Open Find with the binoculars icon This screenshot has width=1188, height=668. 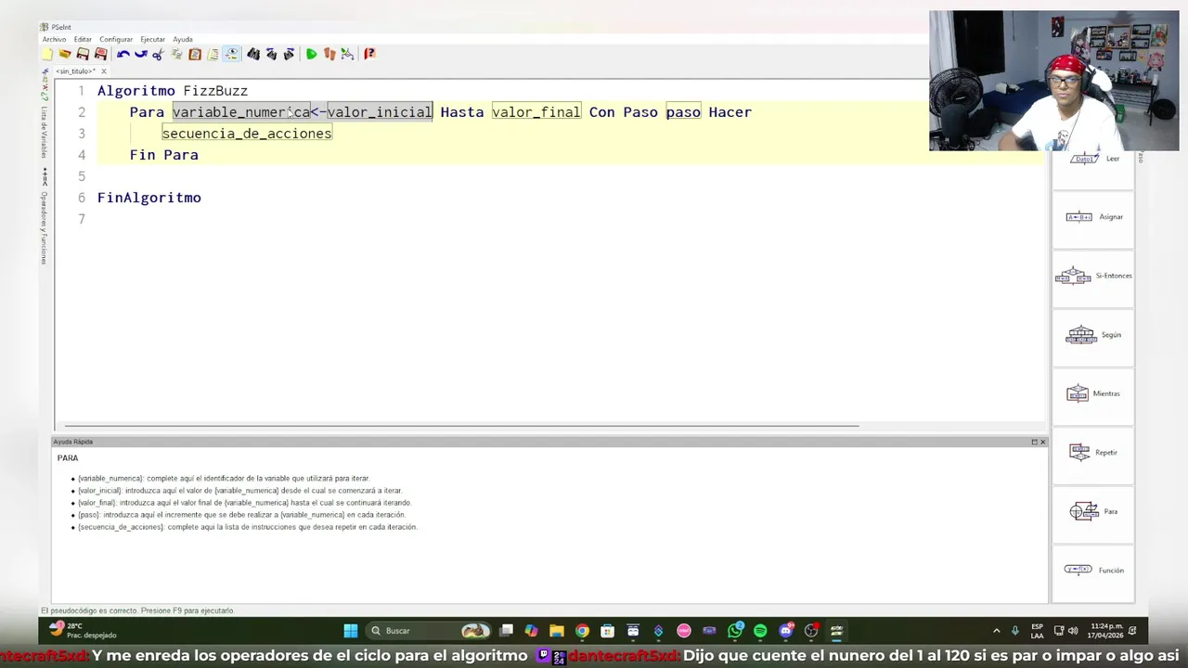pos(253,54)
